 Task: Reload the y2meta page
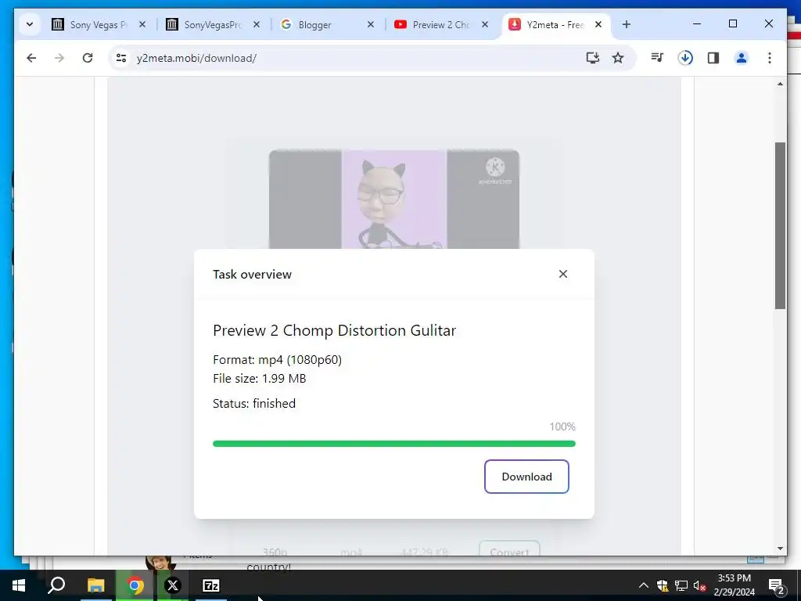coord(88,58)
